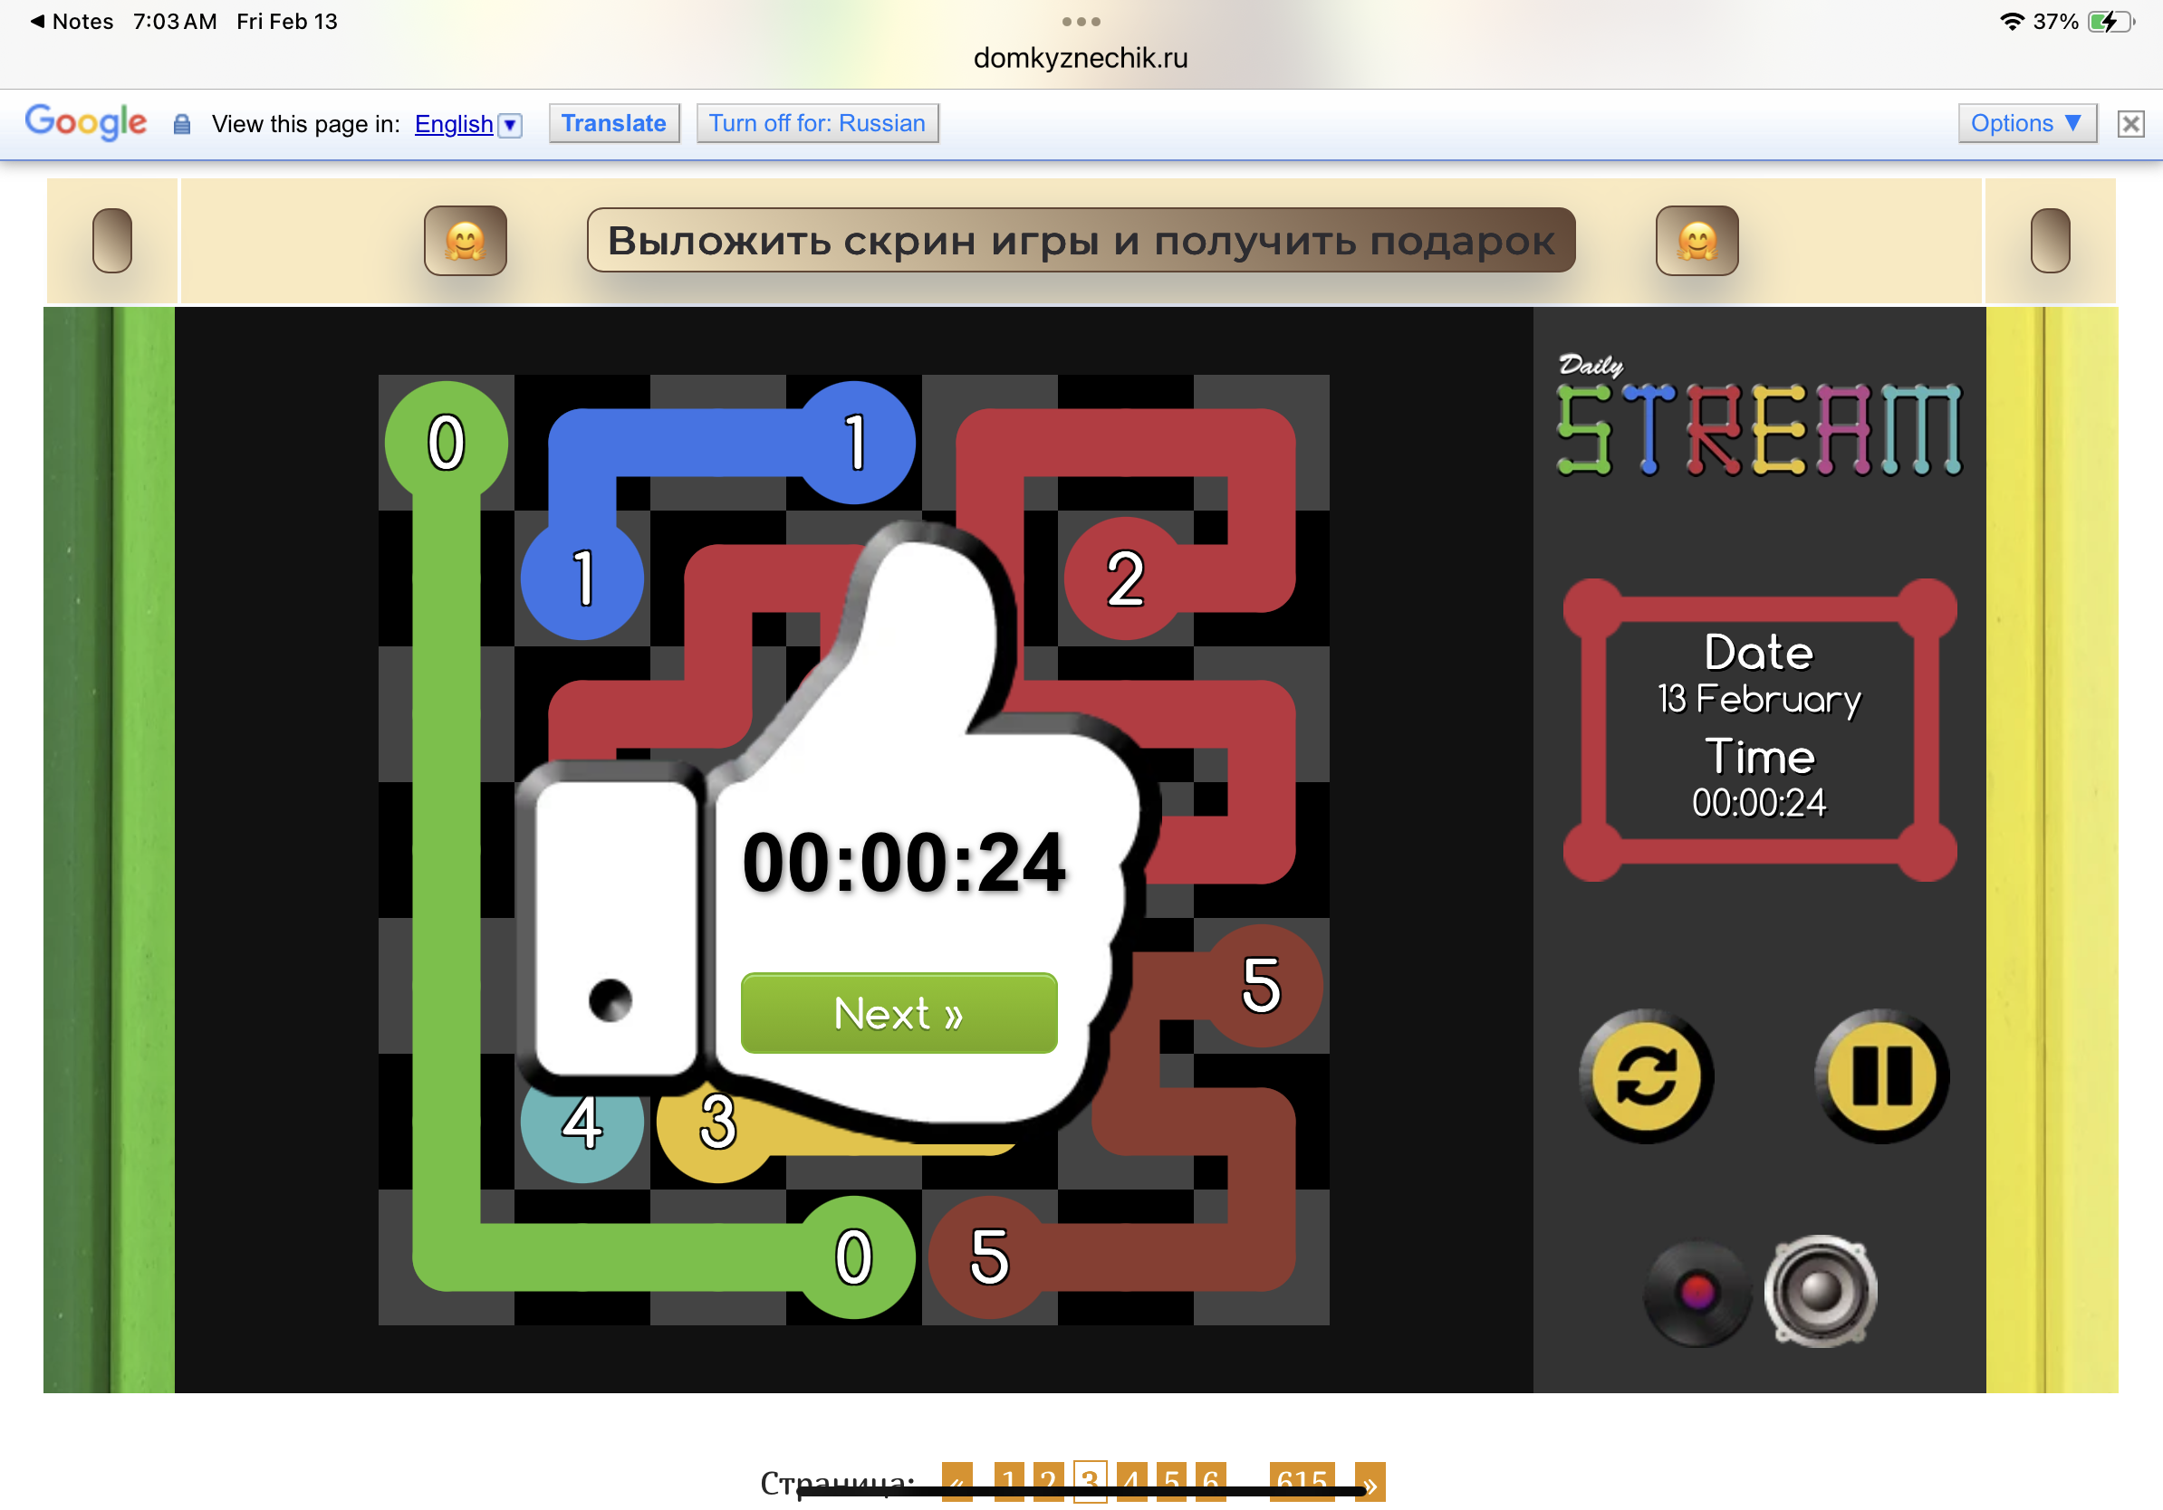Pause the game with pause button

click(x=1881, y=1075)
